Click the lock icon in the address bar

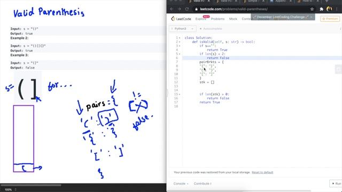coord(196,9)
